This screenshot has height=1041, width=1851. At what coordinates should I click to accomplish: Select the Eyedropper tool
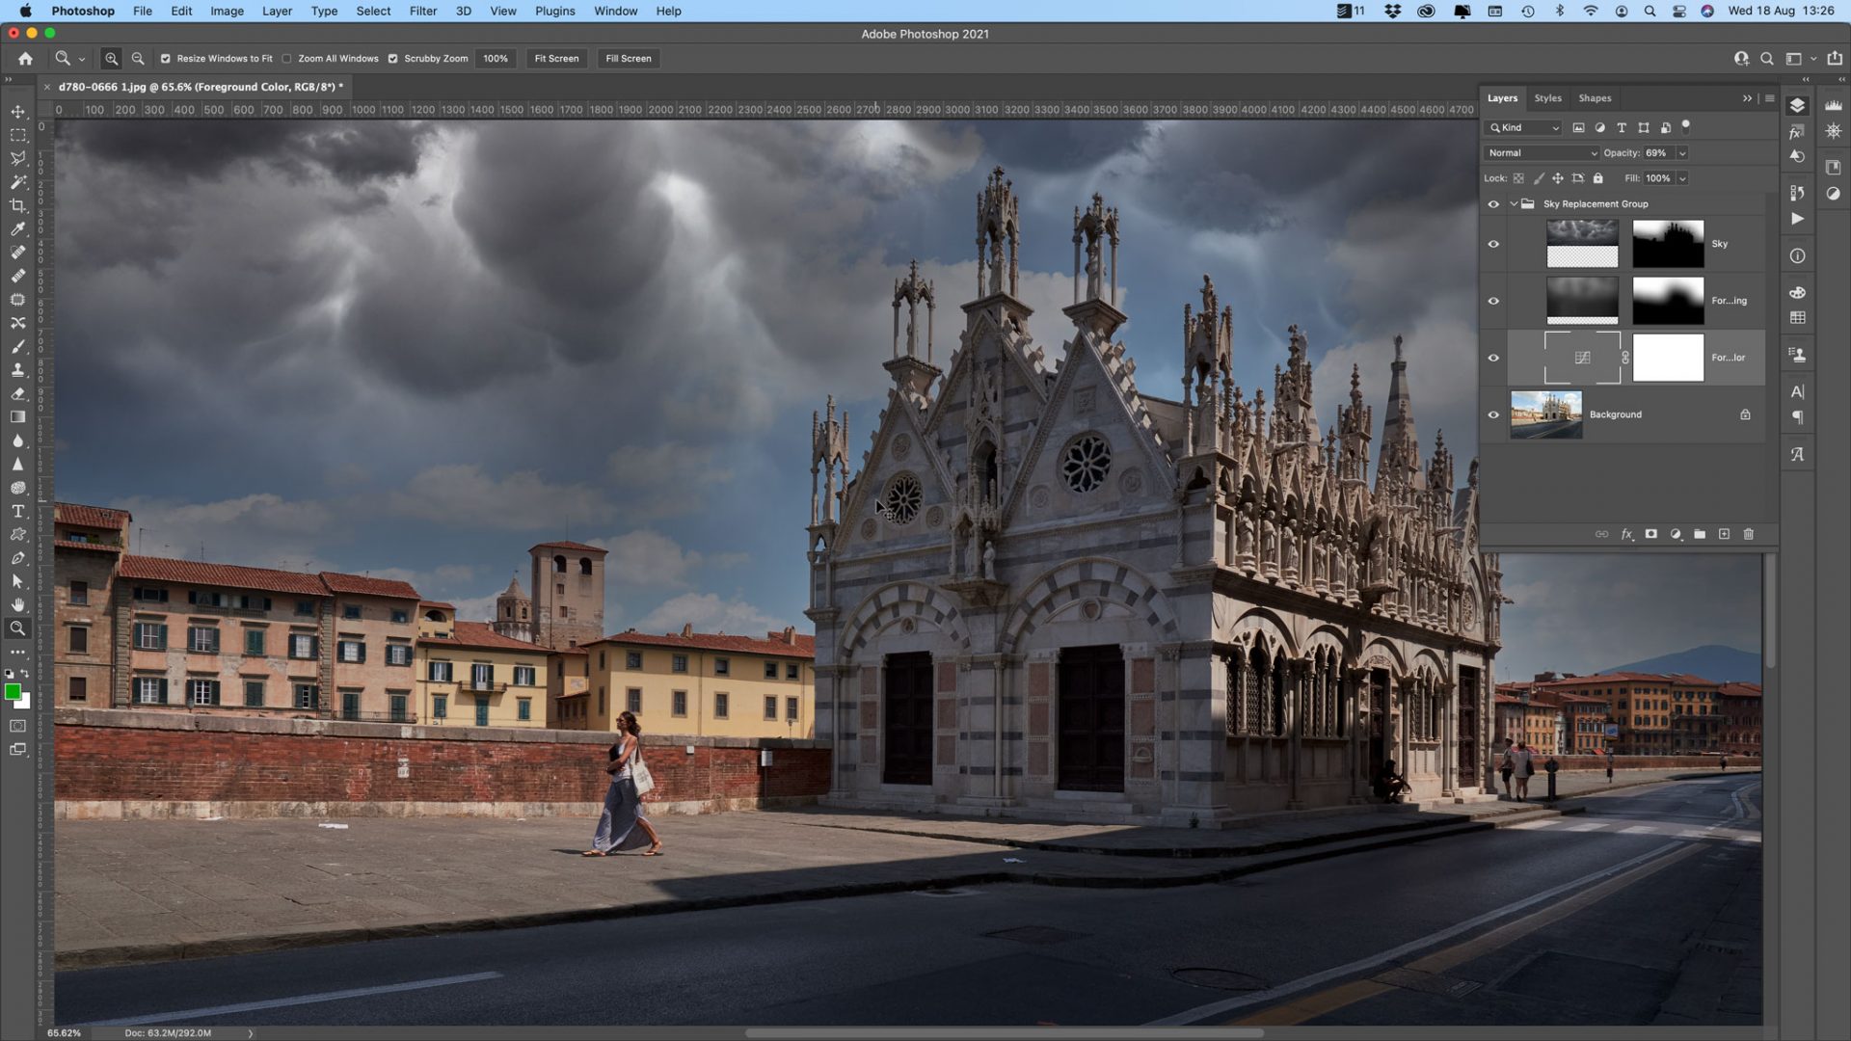[x=17, y=229]
